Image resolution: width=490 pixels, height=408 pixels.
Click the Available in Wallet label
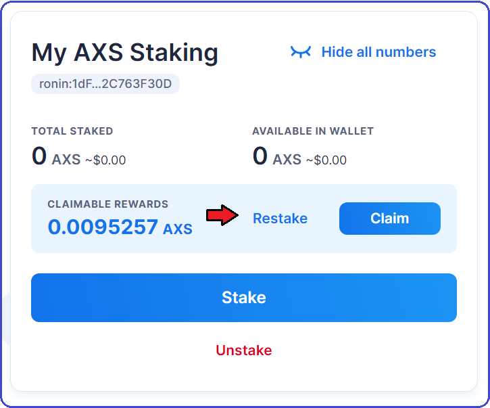[x=313, y=131]
